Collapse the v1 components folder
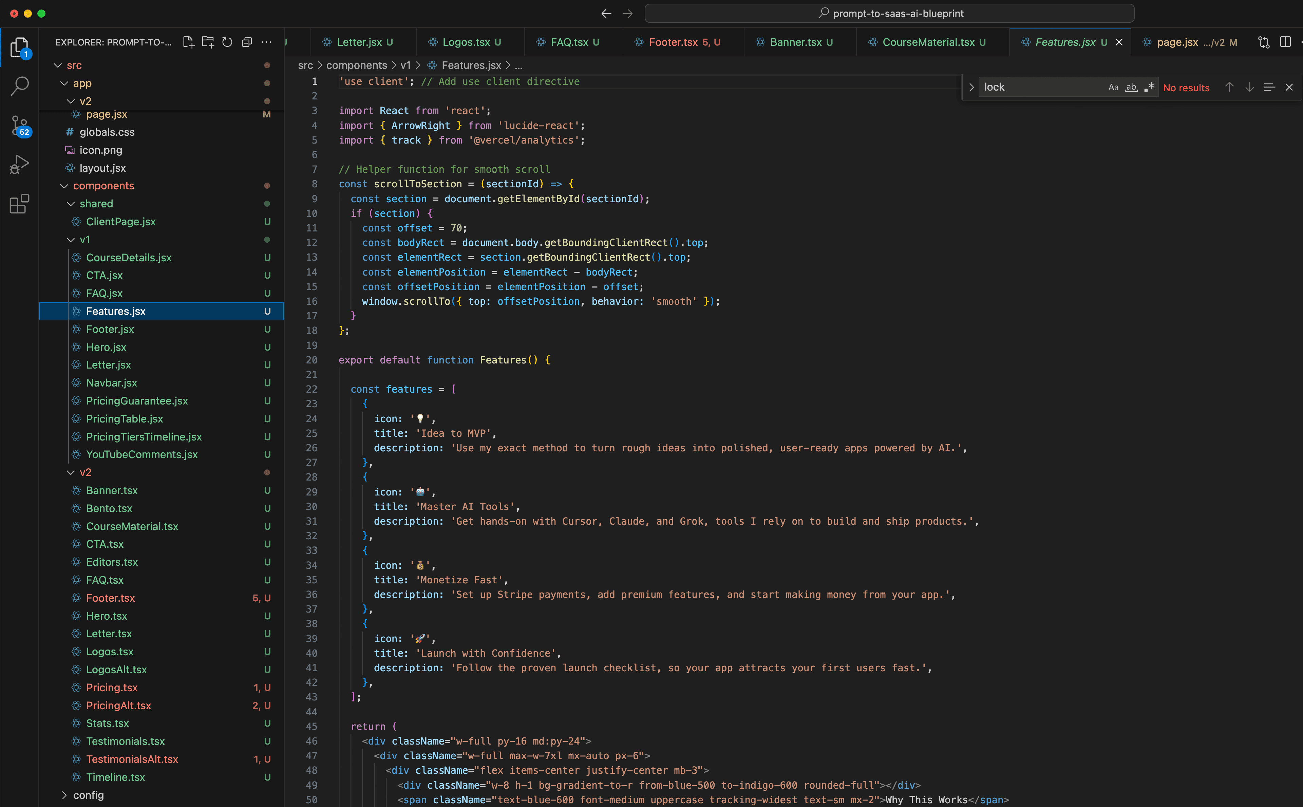Viewport: 1303px width, 807px height. tap(71, 240)
